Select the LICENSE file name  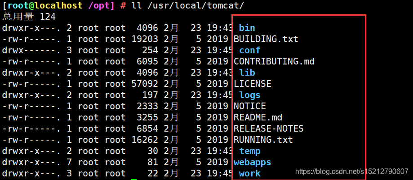(x=252, y=84)
